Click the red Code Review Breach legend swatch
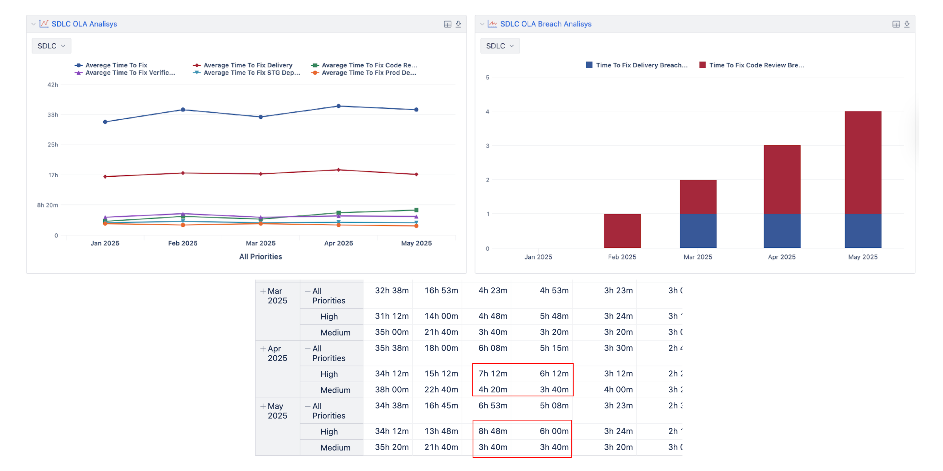The image size is (943, 471). (702, 65)
